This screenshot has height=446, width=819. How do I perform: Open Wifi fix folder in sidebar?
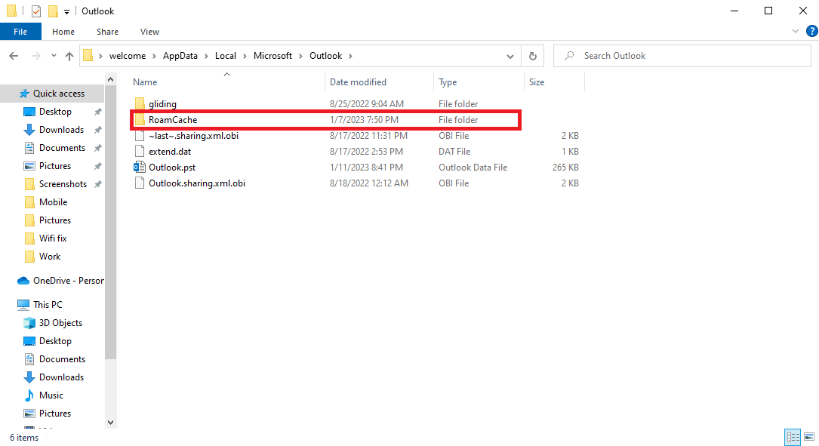pyautogui.click(x=53, y=238)
